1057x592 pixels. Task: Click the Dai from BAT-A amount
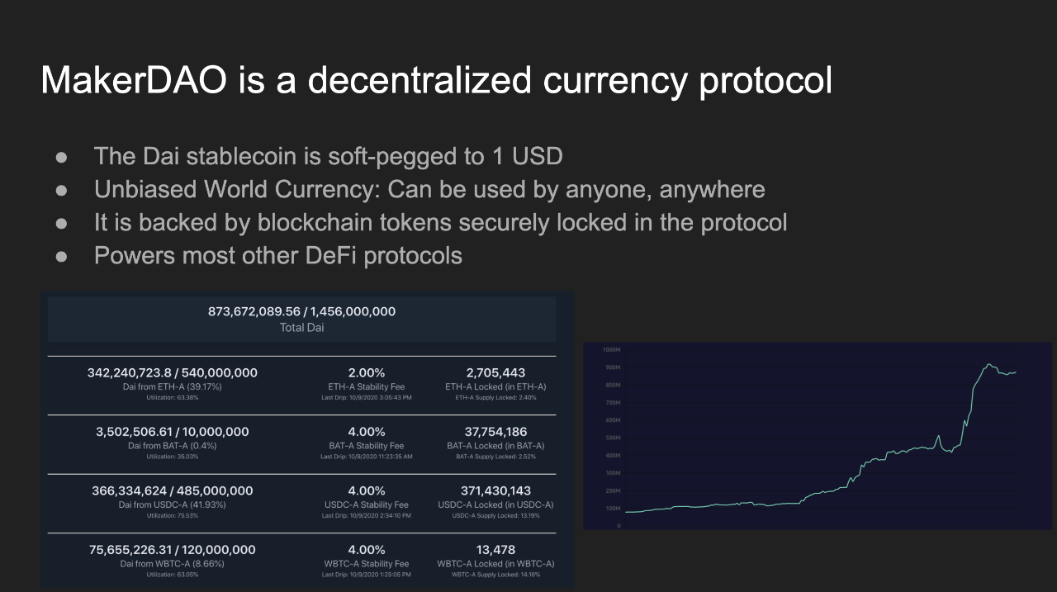pos(173,432)
